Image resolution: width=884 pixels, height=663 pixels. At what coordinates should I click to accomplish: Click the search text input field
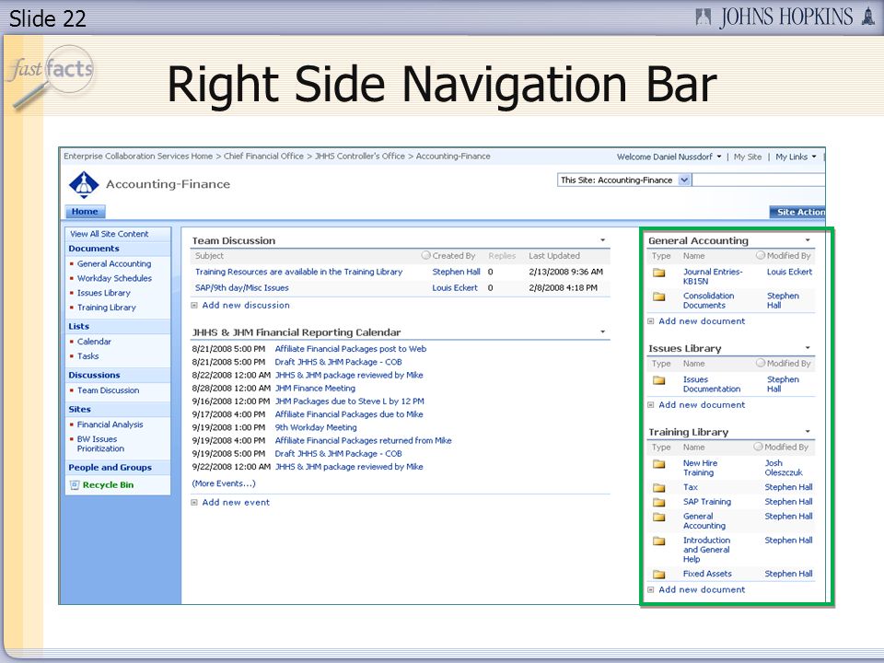[758, 180]
